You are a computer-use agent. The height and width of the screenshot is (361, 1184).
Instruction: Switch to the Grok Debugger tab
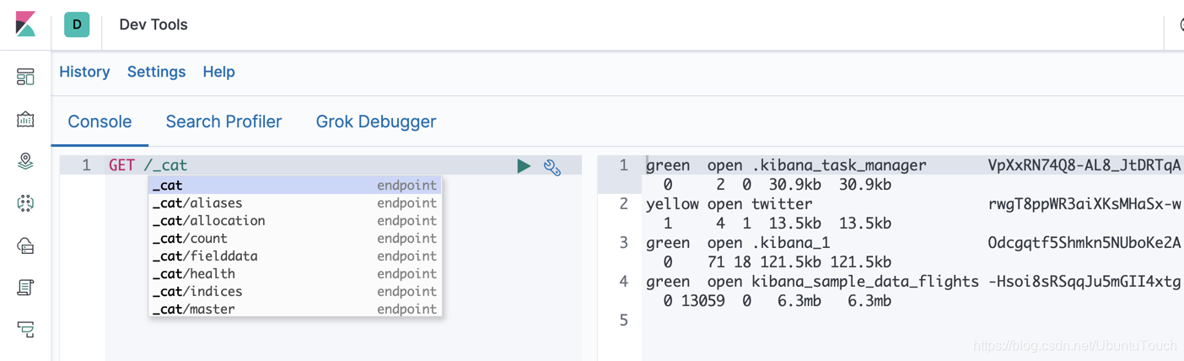coord(376,121)
